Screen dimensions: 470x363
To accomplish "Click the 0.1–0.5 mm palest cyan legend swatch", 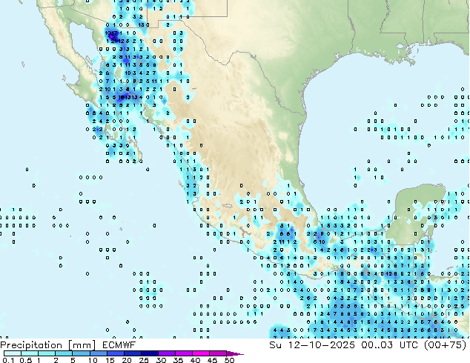I will tap(13, 353).
